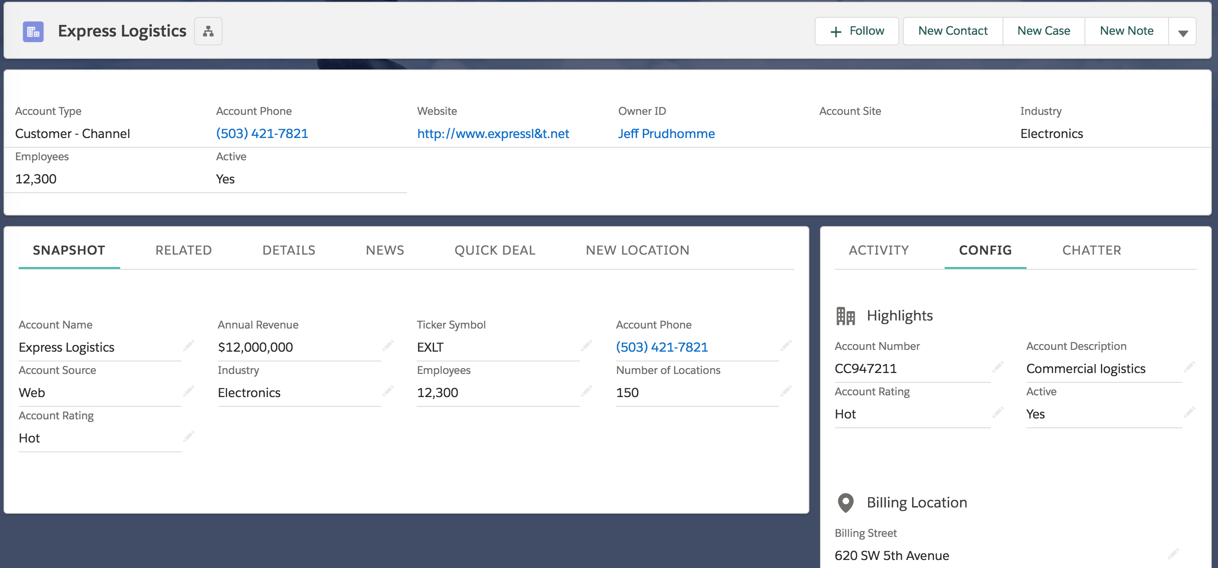Open the Details tab
Screen dimensions: 1218x568
click(x=288, y=250)
